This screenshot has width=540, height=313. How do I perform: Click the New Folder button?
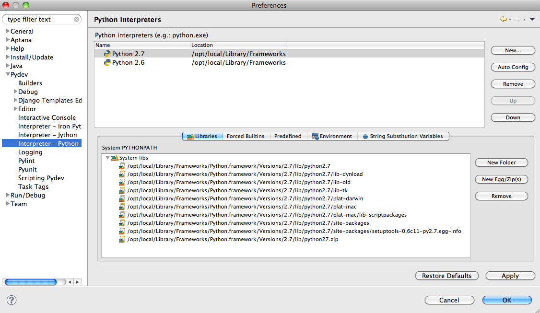click(502, 162)
